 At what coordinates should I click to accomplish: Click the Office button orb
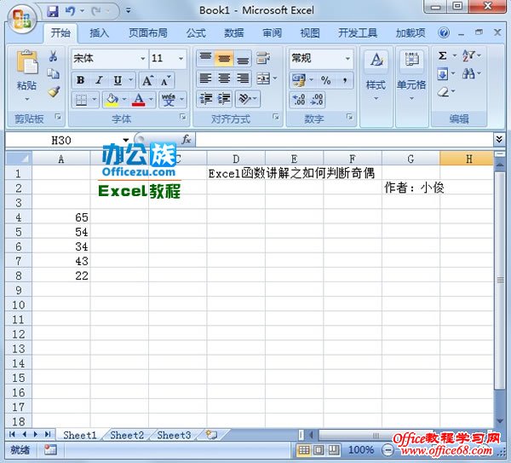click(x=21, y=19)
